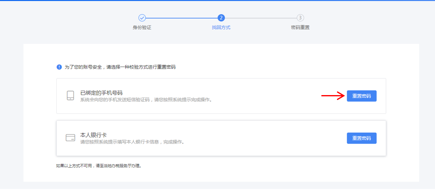Click the gray progress line between steps 2 and 3
435x191 pixels.
(x=260, y=18)
